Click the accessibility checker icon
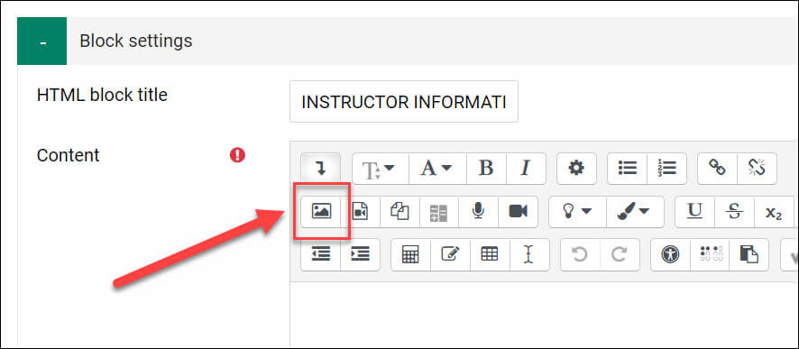Image resolution: width=799 pixels, height=349 pixels. pyautogui.click(x=671, y=254)
